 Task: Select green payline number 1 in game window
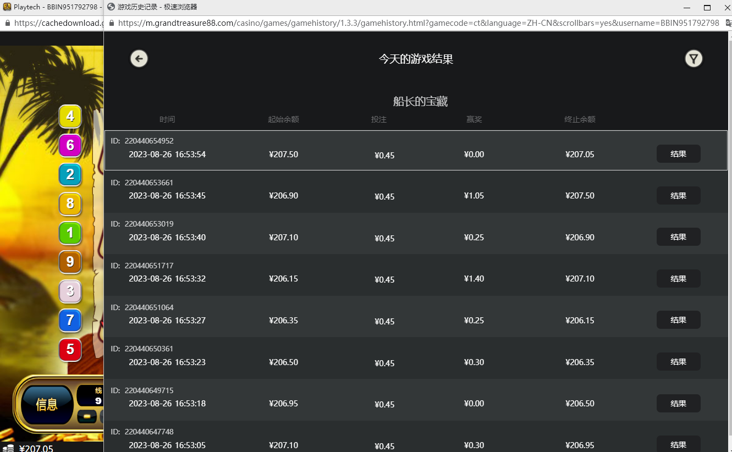click(x=70, y=233)
